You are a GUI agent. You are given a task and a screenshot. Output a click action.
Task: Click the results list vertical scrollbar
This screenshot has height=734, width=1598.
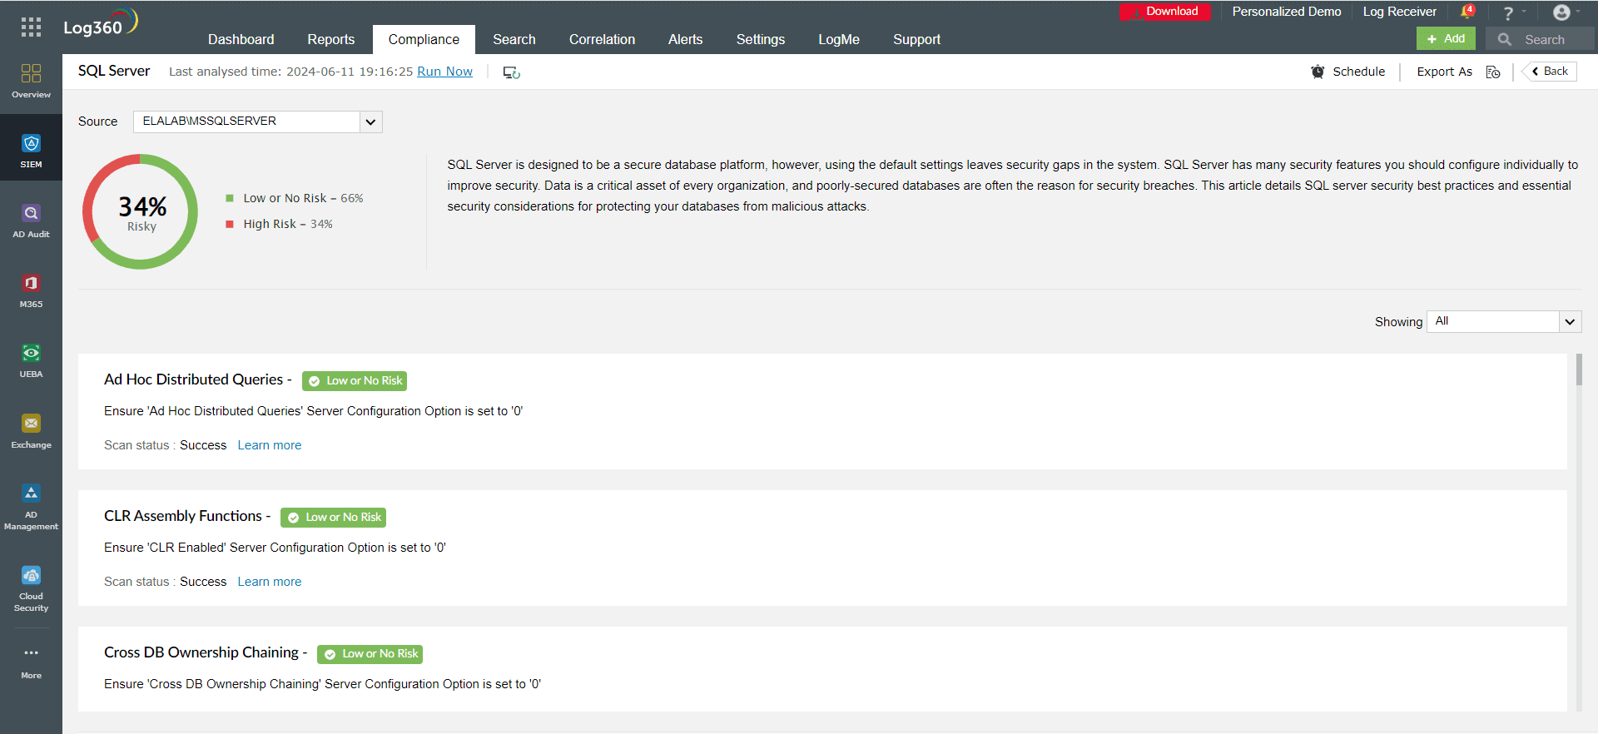coord(1579,370)
